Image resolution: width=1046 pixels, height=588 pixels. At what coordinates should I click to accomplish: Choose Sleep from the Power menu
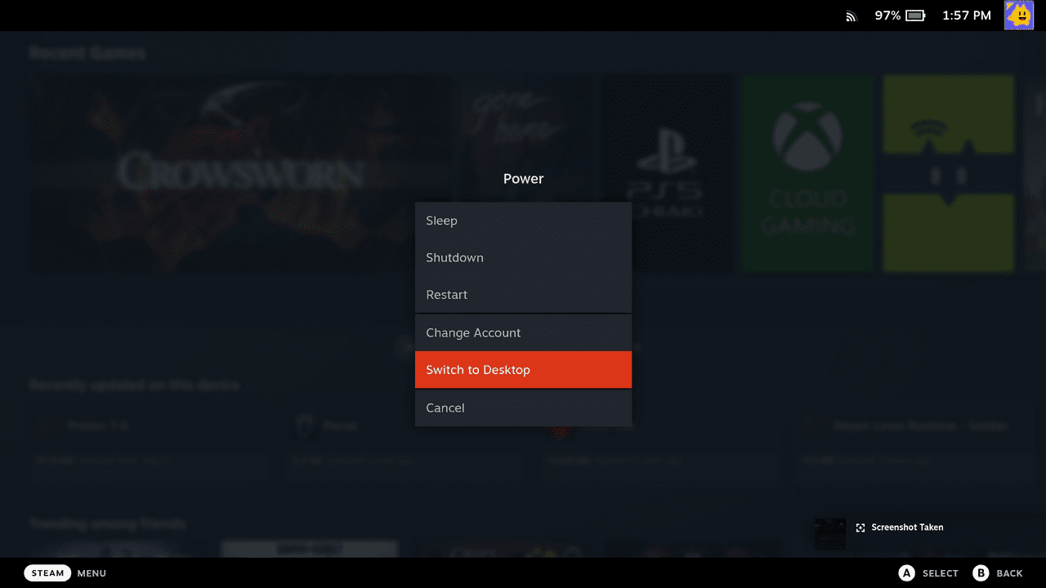click(523, 220)
